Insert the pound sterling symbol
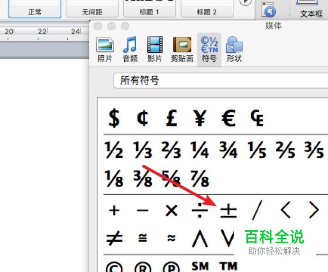Screen dimensions: 328x272 coord(172,118)
